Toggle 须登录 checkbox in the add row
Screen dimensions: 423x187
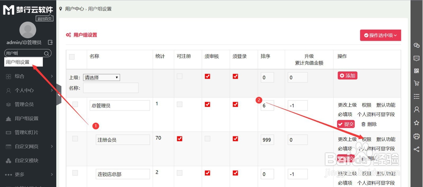click(x=235, y=76)
